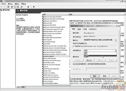Click the Print Spooler service gear icon
Screen dimensions: 126x91
(43, 40)
